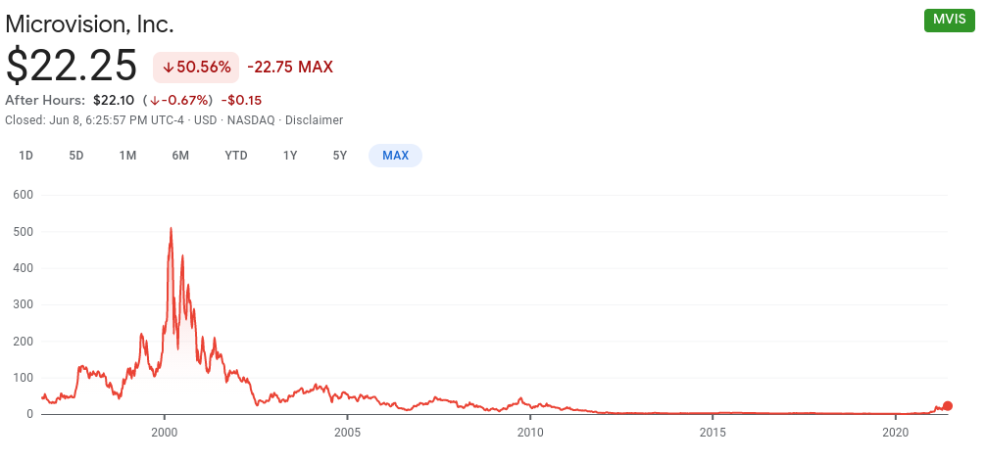Click the down arrow percent change badge
Image resolution: width=986 pixels, height=461 pixels.
coord(196,67)
